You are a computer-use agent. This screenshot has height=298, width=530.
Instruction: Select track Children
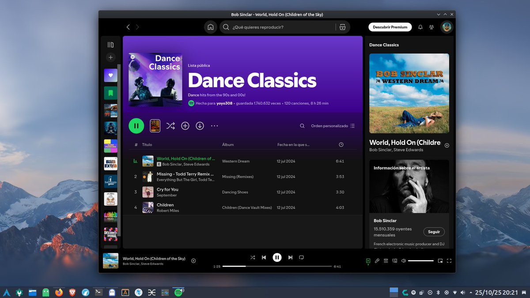pos(165,205)
